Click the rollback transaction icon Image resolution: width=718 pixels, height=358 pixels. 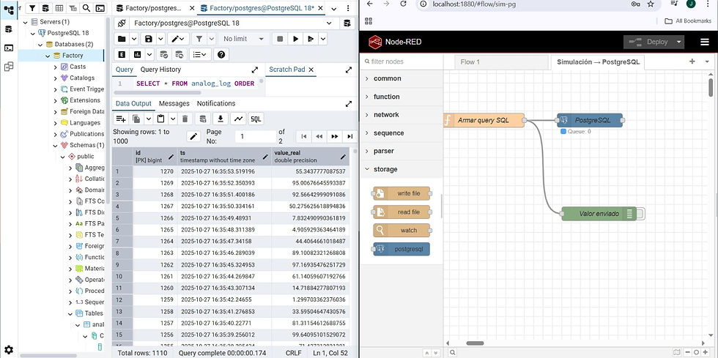coord(179,54)
